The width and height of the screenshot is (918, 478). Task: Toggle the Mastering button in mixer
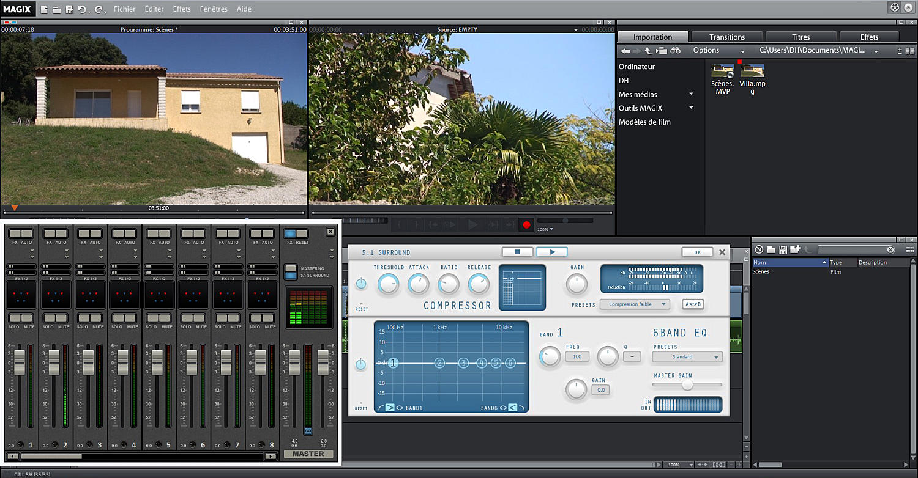(291, 268)
